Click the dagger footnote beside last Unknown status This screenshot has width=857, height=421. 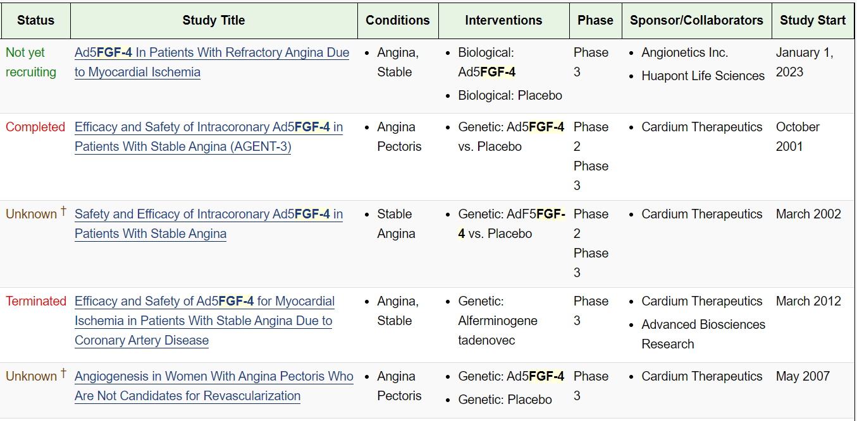pyautogui.click(x=63, y=374)
